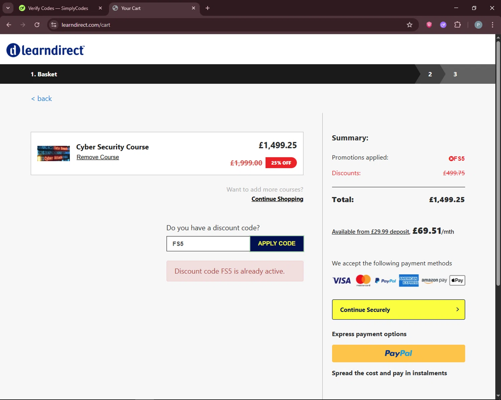The height and width of the screenshot is (400, 501).
Task: Click the VISA payment icon
Action: coord(341,281)
